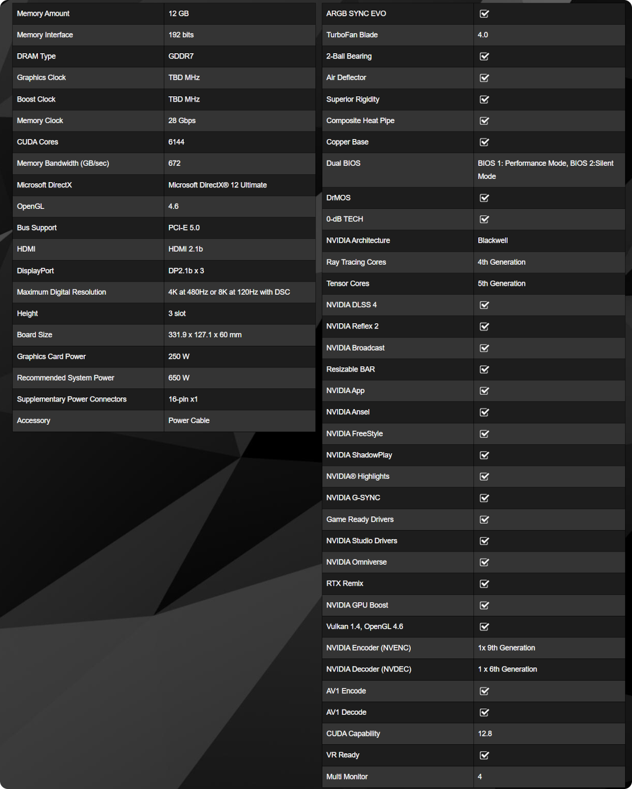Click the CUDA Cores 6144 value

pyautogui.click(x=176, y=142)
